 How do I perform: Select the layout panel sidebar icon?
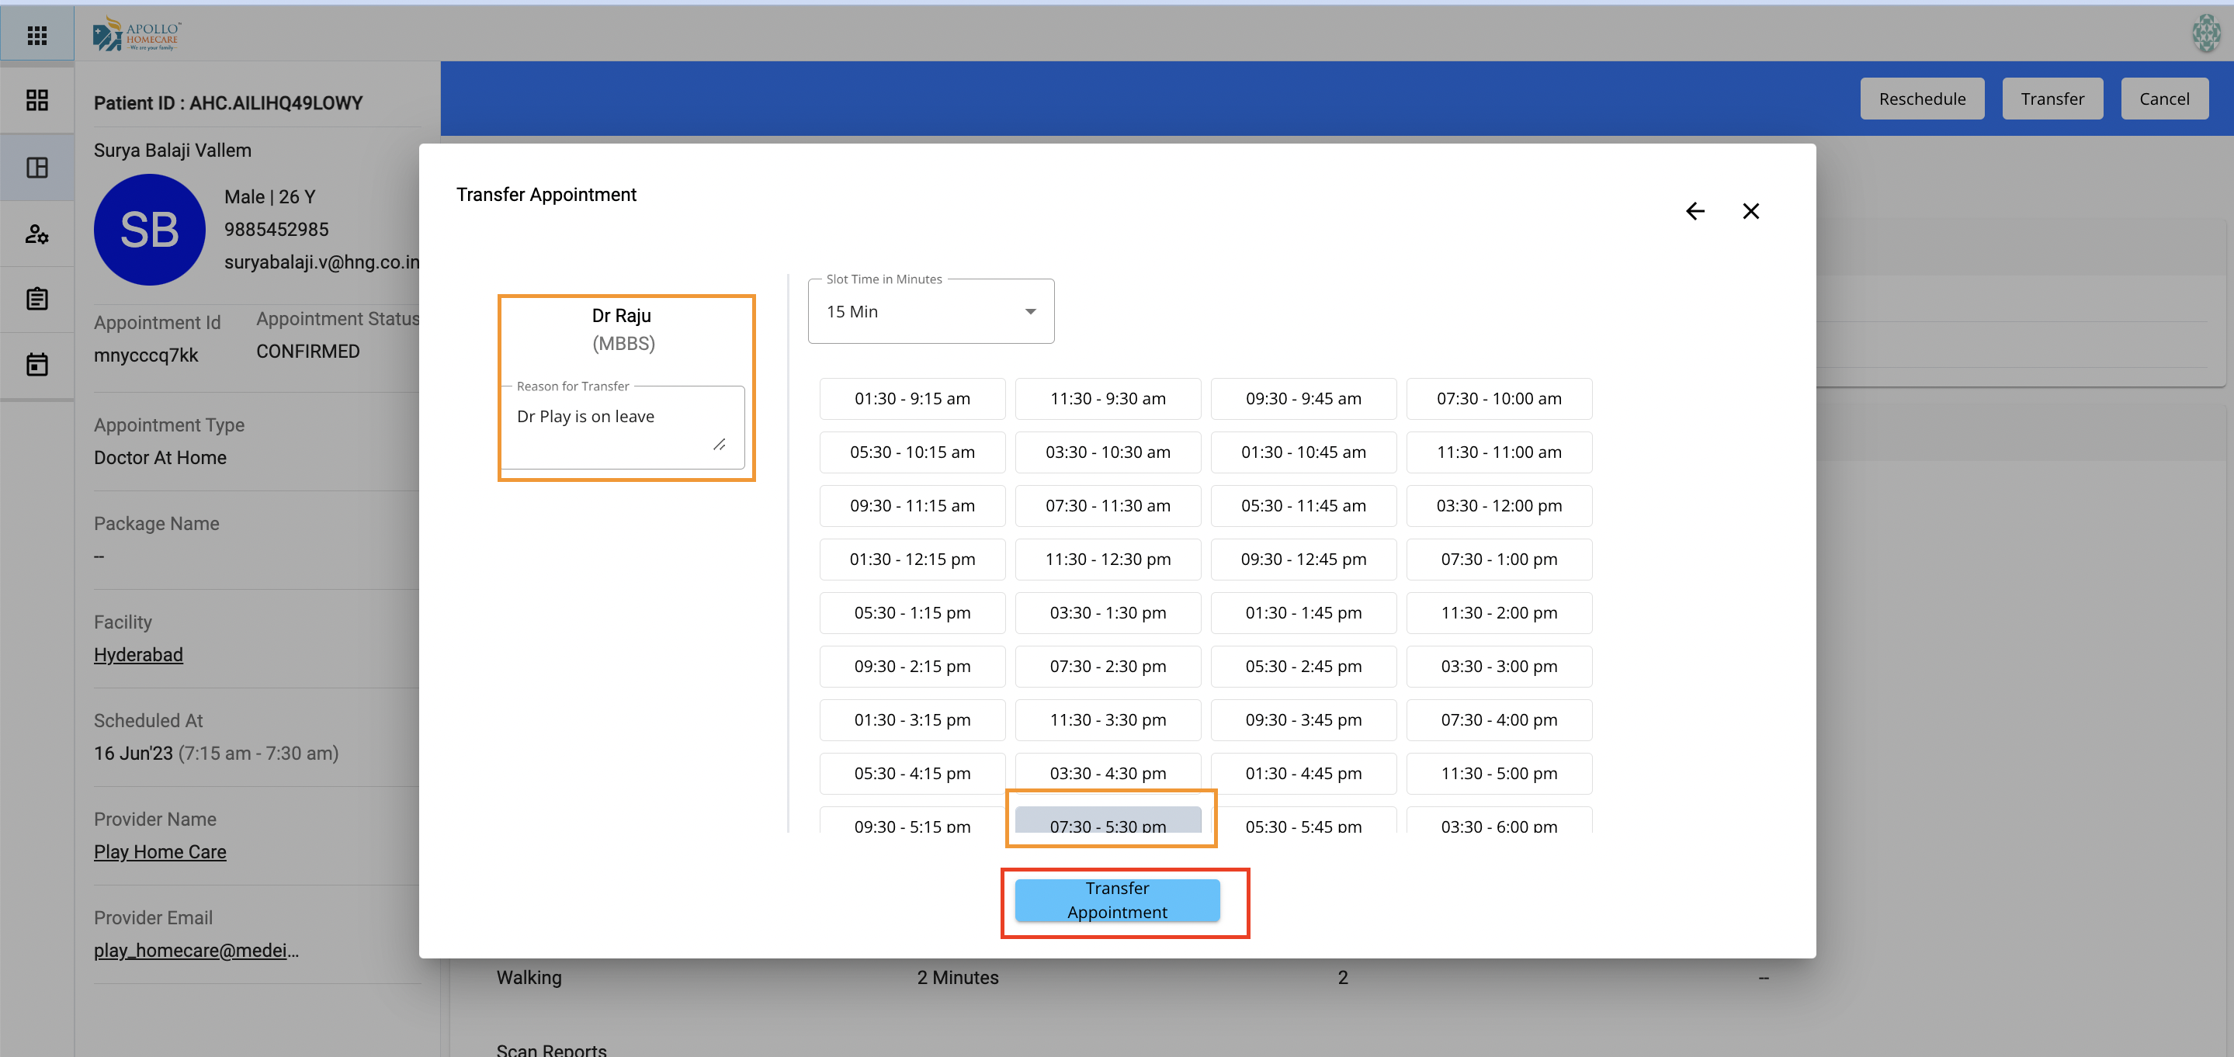(36, 168)
